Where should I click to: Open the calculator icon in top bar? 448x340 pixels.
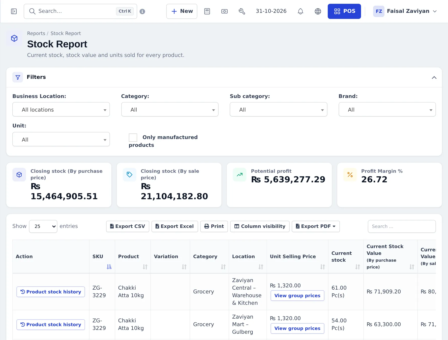click(207, 11)
